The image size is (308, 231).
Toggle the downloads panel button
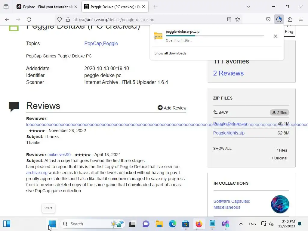(279, 19)
